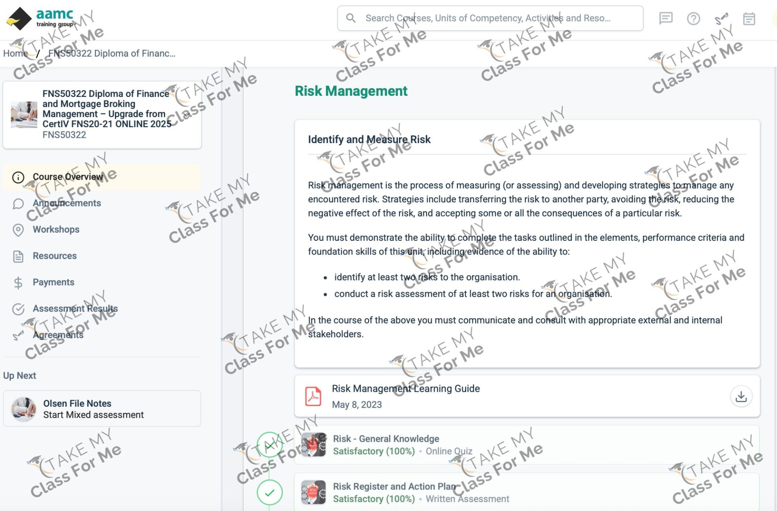The image size is (777, 511).
Task: Open Risk - General Knowledge thumbnail
Action: coord(314,445)
